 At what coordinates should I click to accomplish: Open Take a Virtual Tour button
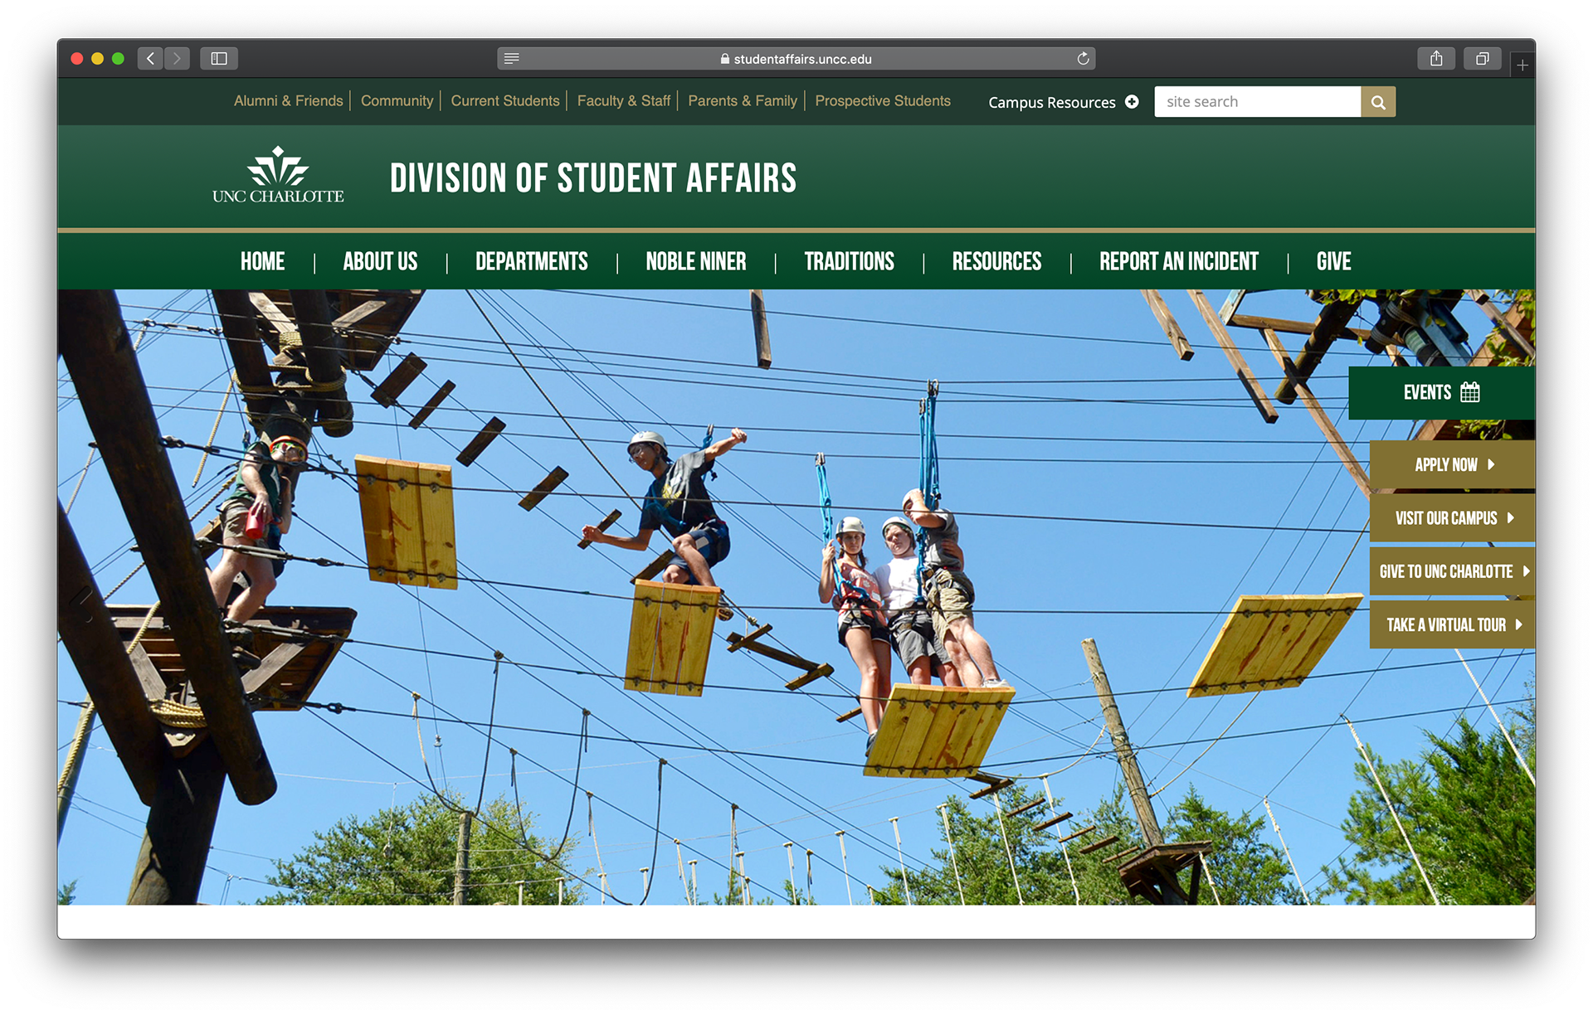(1453, 624)
